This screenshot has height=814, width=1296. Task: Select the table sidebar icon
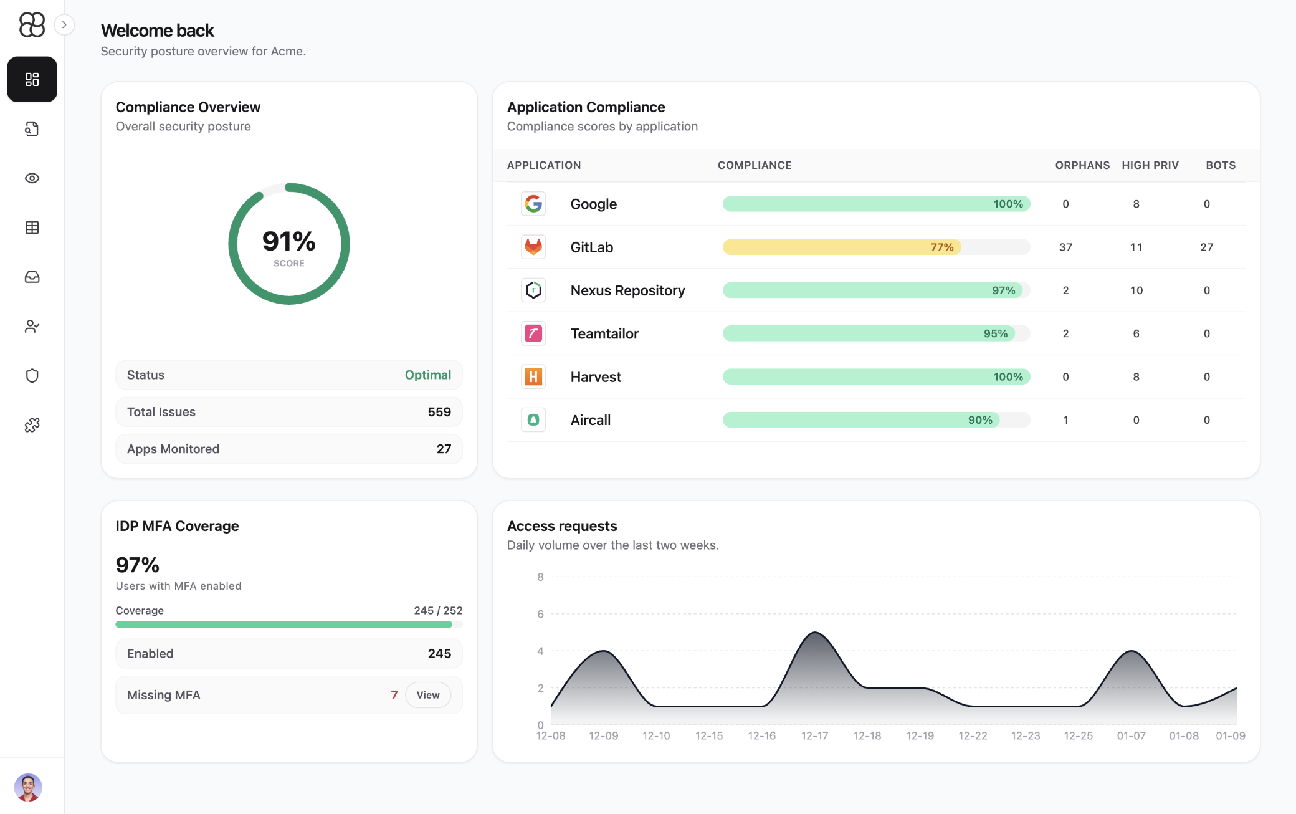pyautogui.click(x=32, y=227)
